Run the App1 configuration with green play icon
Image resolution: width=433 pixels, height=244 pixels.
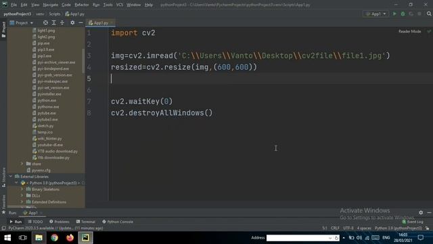coord(394,14)
